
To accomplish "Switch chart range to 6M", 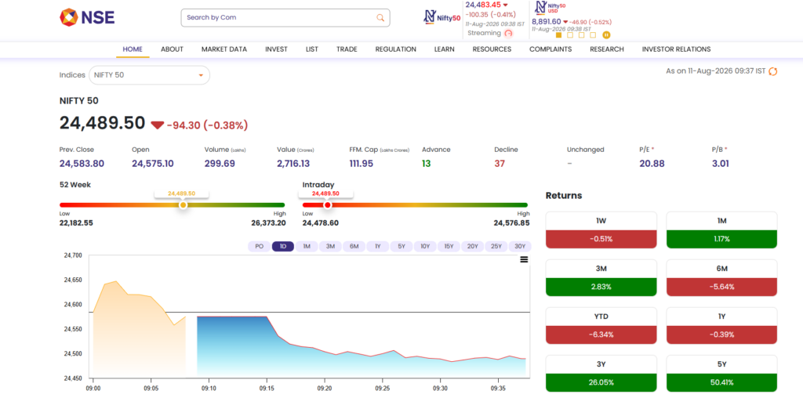I will pos(354,247).
